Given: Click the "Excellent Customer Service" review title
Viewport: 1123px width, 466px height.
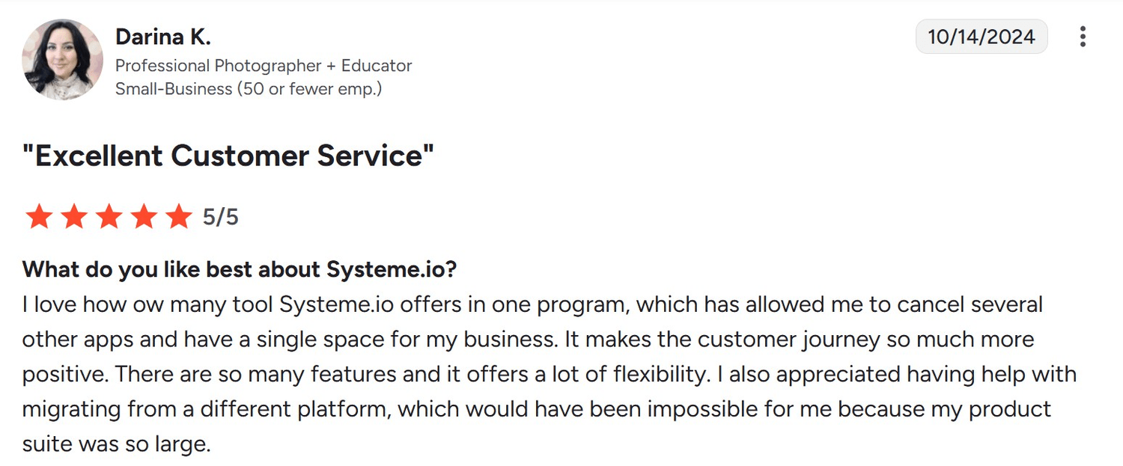Looking at the screenshot, I should coord(228,156).
